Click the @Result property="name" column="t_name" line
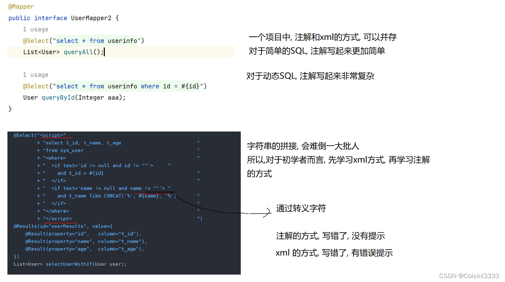Viewport: 505px width, 282px height. pyautogui.click(x=87, y=241)
